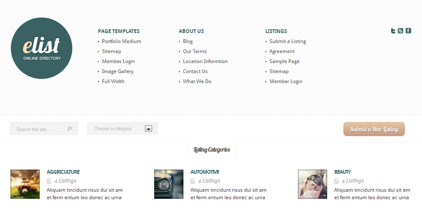Viewport: 422px width, 218px height.
Task: Open Submit a Listing link
Action: (288, 41)
